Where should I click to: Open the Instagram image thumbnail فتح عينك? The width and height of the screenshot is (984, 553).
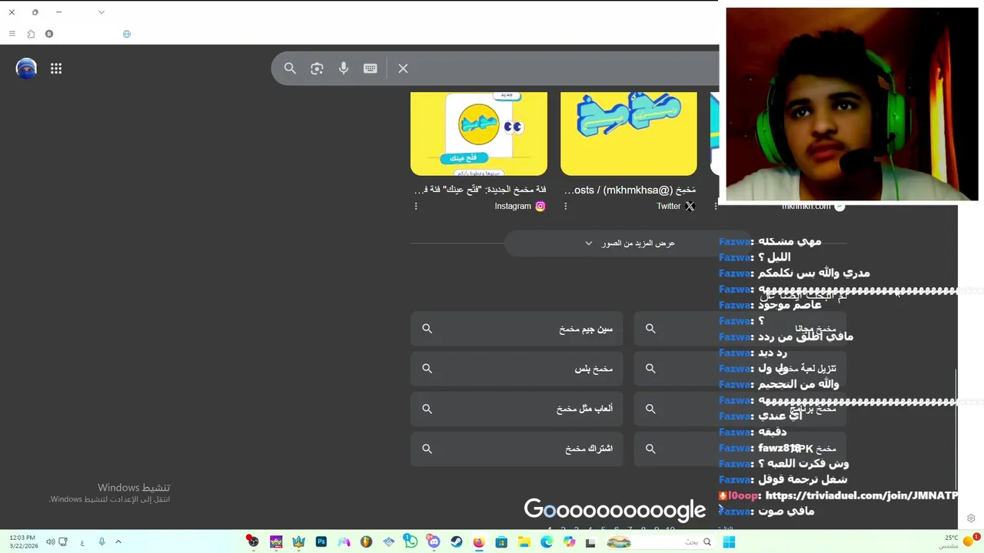479,134
